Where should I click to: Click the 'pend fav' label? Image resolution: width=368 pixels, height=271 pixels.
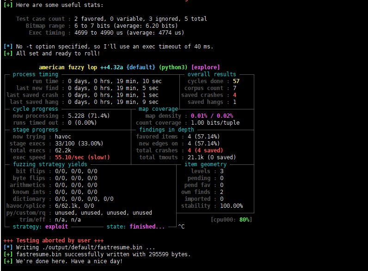tap(197, 185)
